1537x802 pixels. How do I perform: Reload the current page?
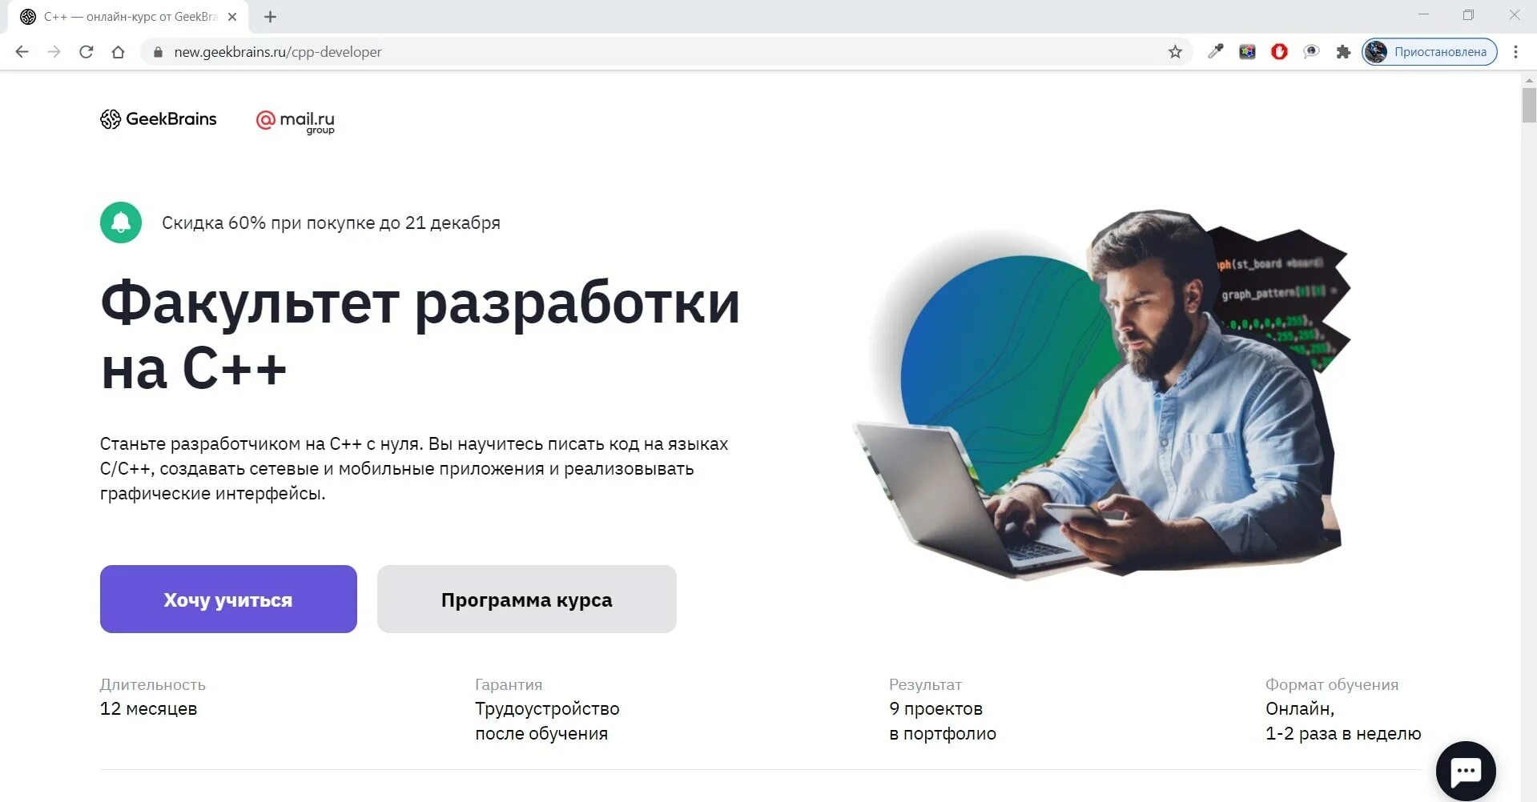tap(87, 52)
